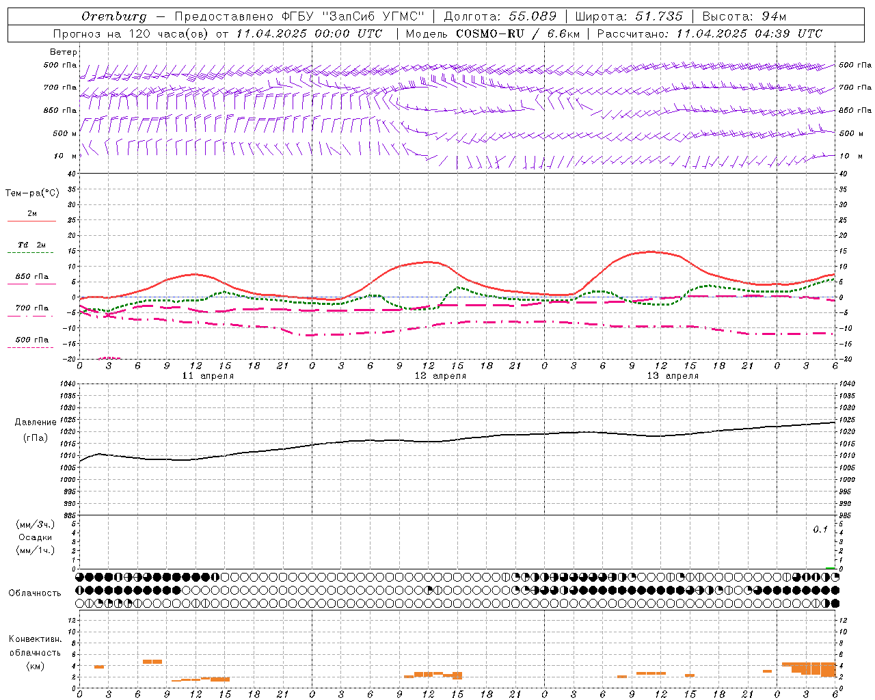Select the 'Модель COSMO-RU / 6.6км' label
Image resolution: width=875 pixels, height=700 pixels.
click(492, 33)
